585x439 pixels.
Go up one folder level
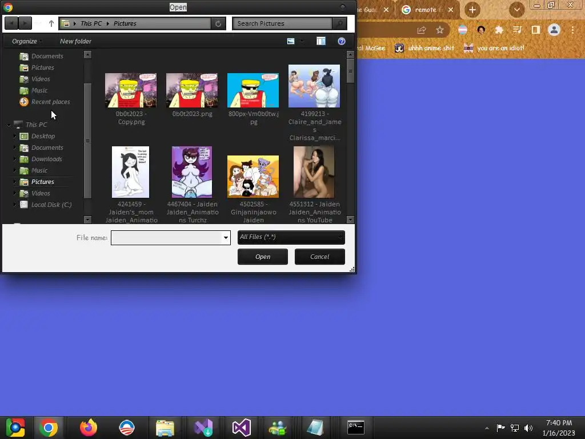pos(51,23)
